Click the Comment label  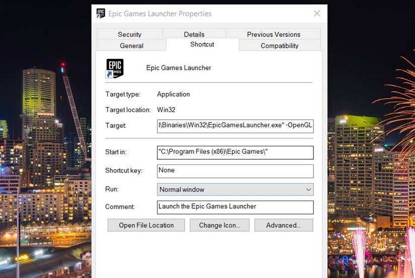coord(120,207)
